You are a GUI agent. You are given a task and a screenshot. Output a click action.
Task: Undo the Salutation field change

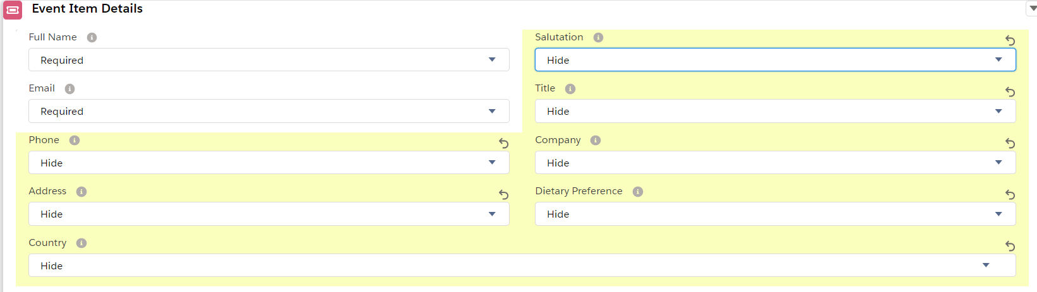1010,41
